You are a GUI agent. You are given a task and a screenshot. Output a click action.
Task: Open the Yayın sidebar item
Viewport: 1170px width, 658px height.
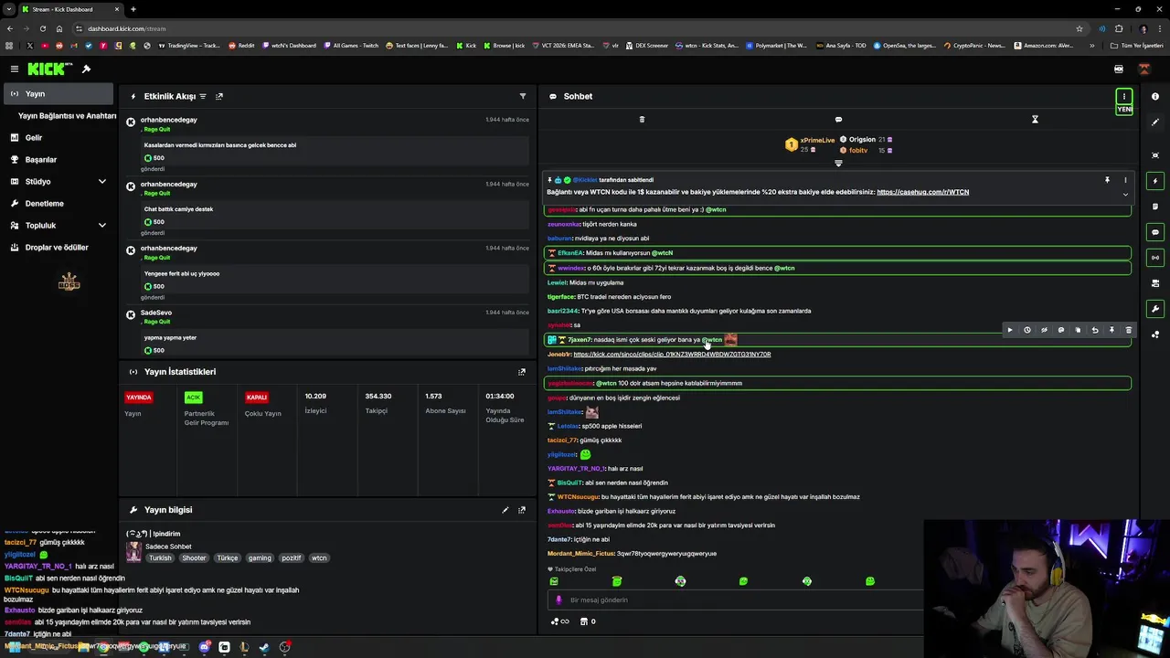[x=57, y=93]
